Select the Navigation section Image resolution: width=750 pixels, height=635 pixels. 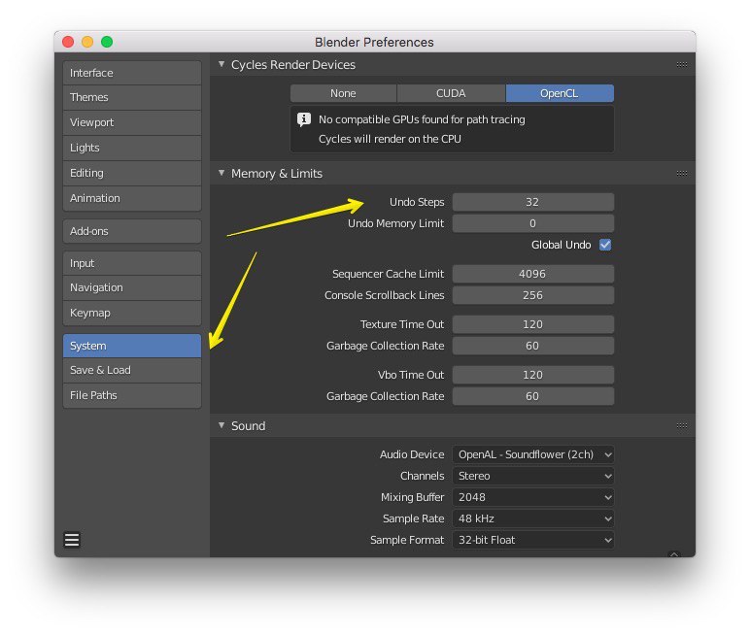pos(132,287)
